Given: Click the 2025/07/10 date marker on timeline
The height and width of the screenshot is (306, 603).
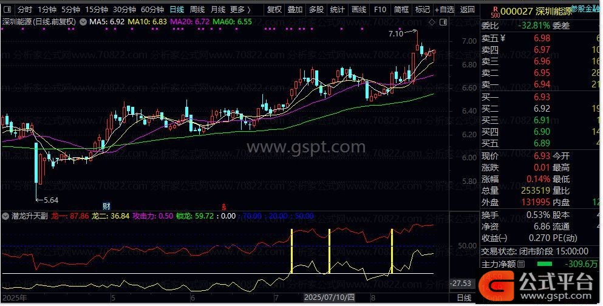Looking at the screenshot, I should (328, 298).
